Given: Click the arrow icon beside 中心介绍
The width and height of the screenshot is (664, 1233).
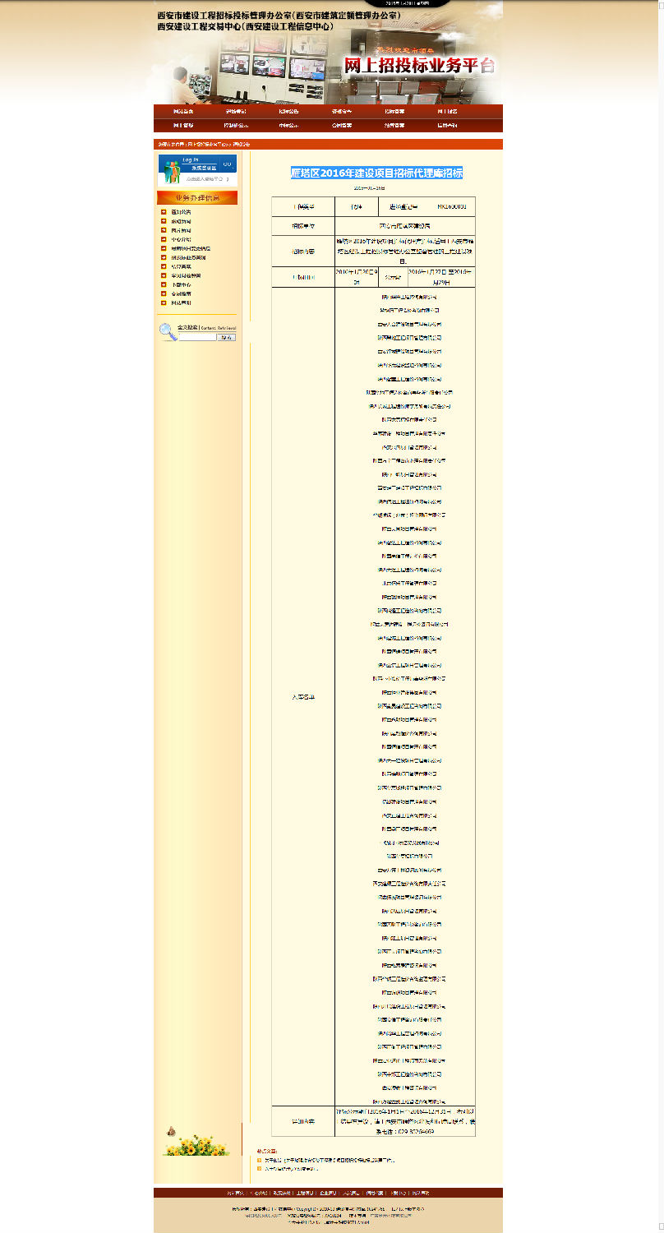Looking at the screenshot, I should pos(164,239).
